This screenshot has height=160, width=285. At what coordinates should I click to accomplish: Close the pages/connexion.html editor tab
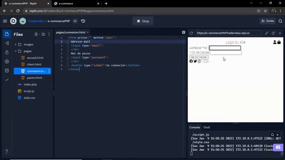click(x=88, y=32)
